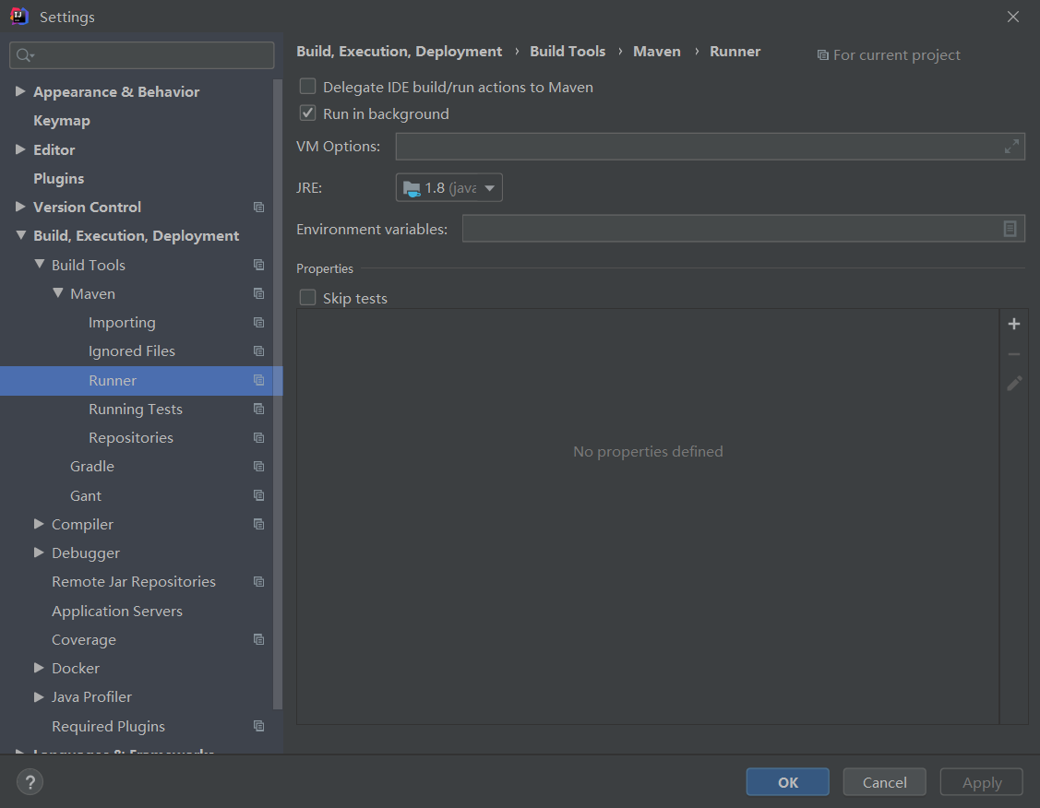Click the remove property minus icon
Image resolution: width=1040 pixels, height=808 pixels.
(x=1013, y=354)
